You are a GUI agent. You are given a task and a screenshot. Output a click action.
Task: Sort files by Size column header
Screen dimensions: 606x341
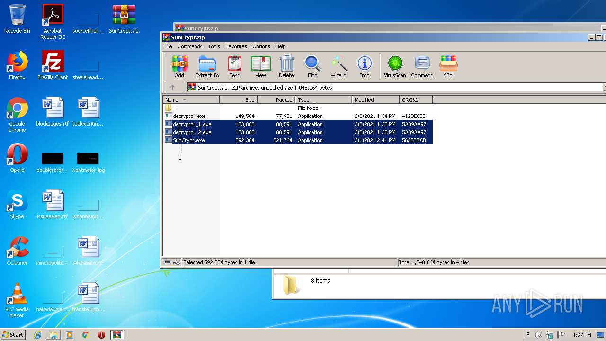tap(239, 100)
